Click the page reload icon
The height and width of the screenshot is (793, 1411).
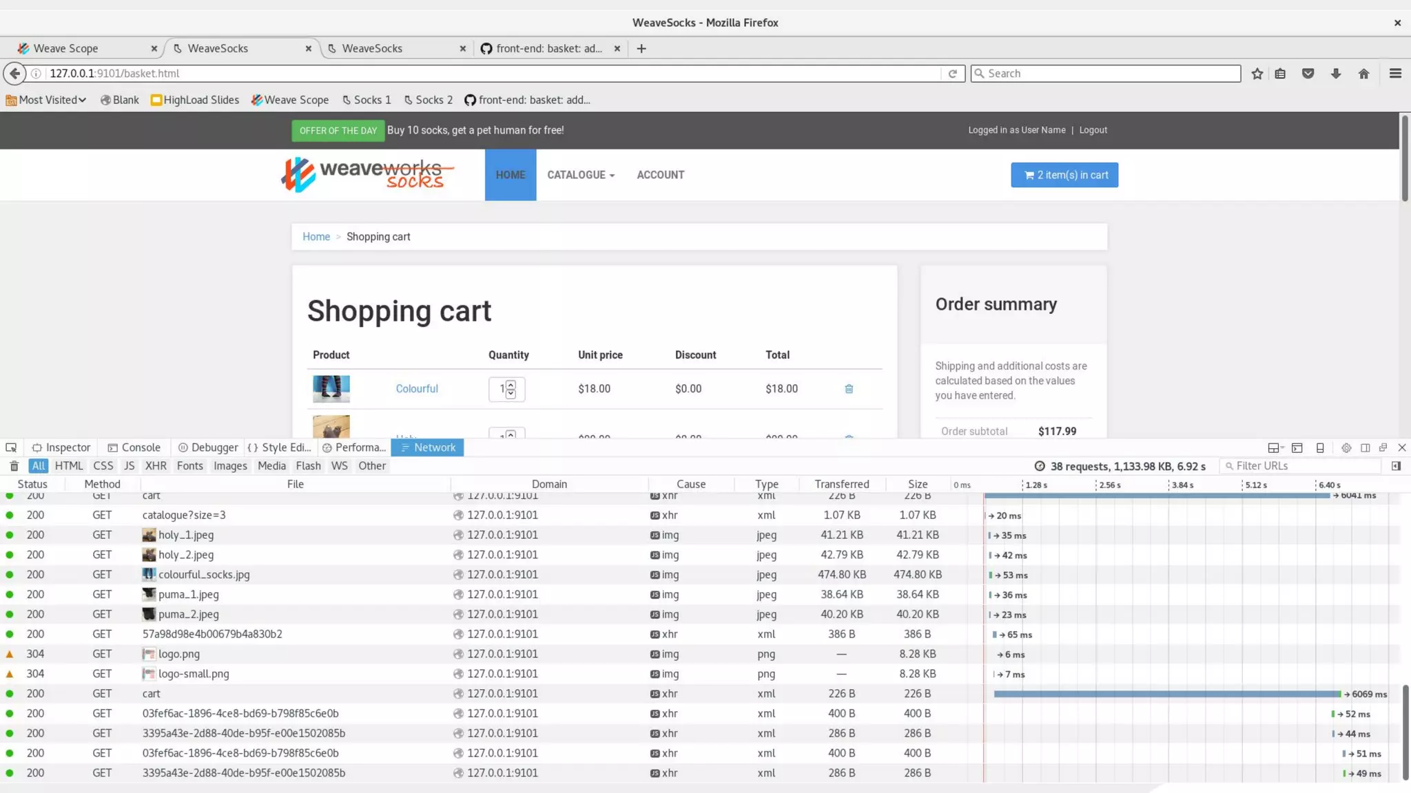(x=952, y=74)
